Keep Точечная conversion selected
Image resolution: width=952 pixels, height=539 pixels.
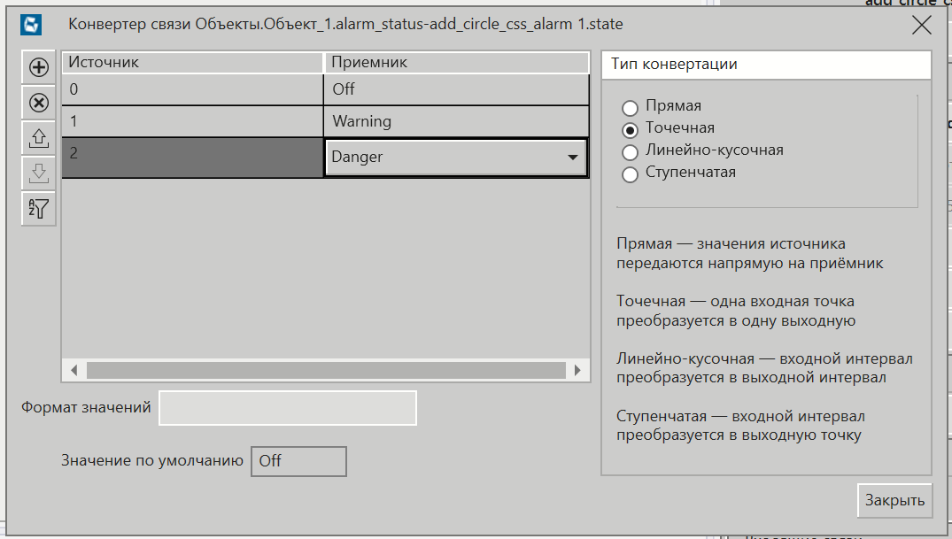point(630,129)
